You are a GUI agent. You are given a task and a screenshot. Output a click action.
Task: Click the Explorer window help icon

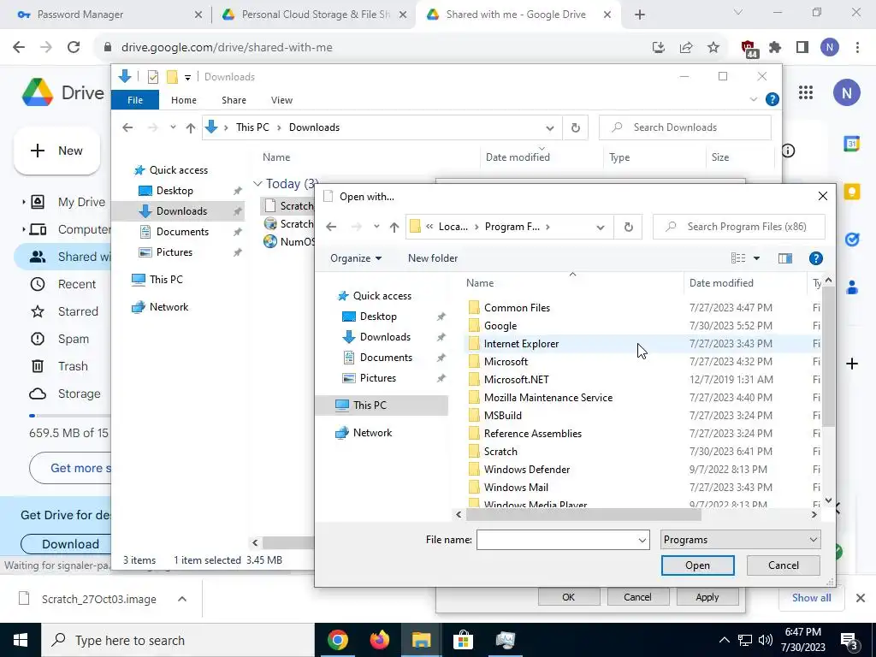tap(772, 99)
